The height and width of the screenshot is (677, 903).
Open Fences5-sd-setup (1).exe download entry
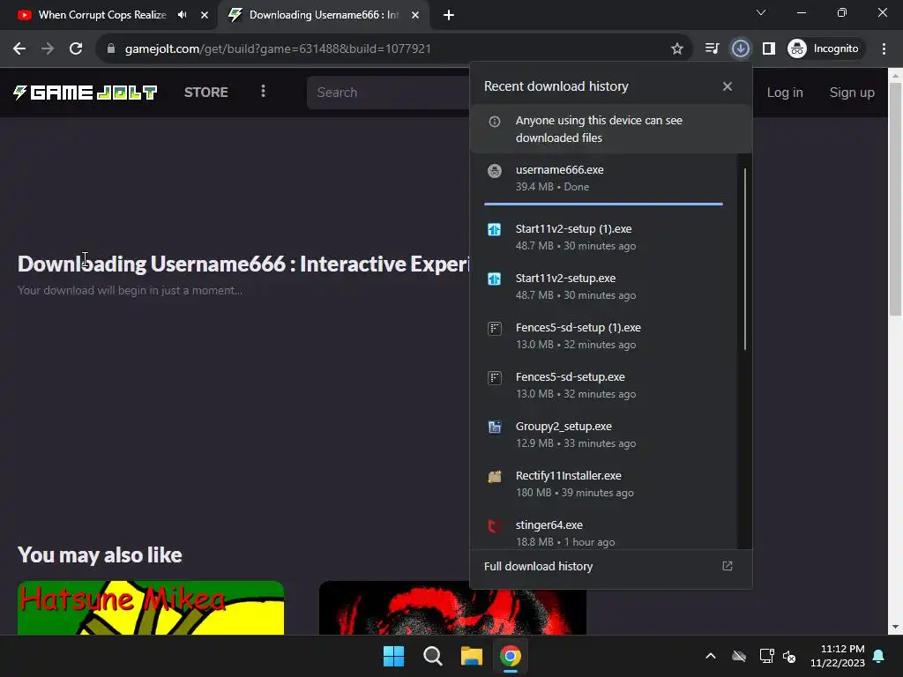tap(603, 336)
